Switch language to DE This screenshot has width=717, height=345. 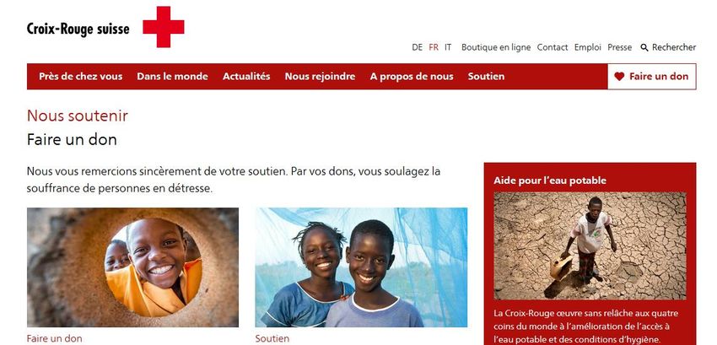(417, 47)
